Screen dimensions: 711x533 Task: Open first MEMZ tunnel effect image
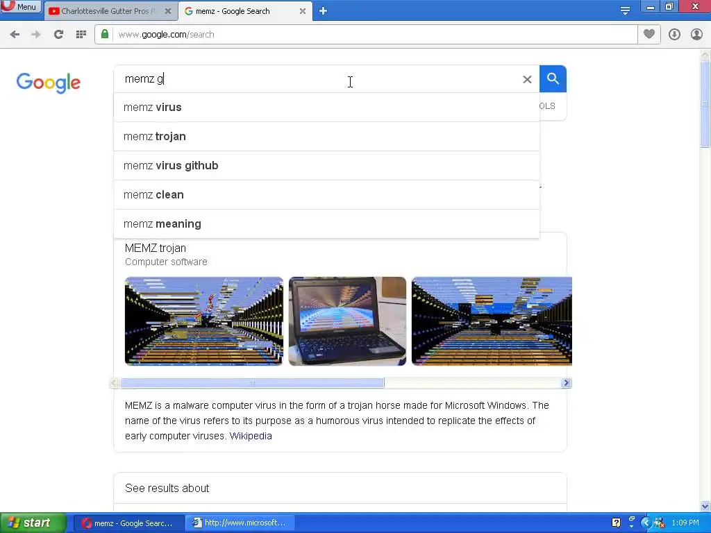pos(204,321)
